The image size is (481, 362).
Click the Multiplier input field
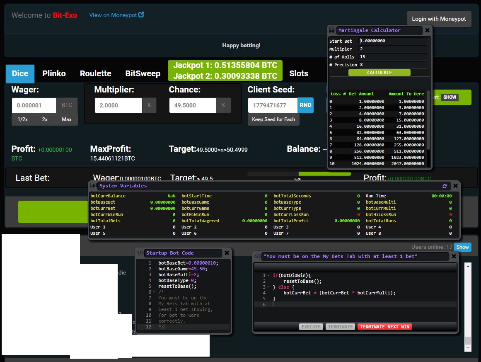pos(118,105)
